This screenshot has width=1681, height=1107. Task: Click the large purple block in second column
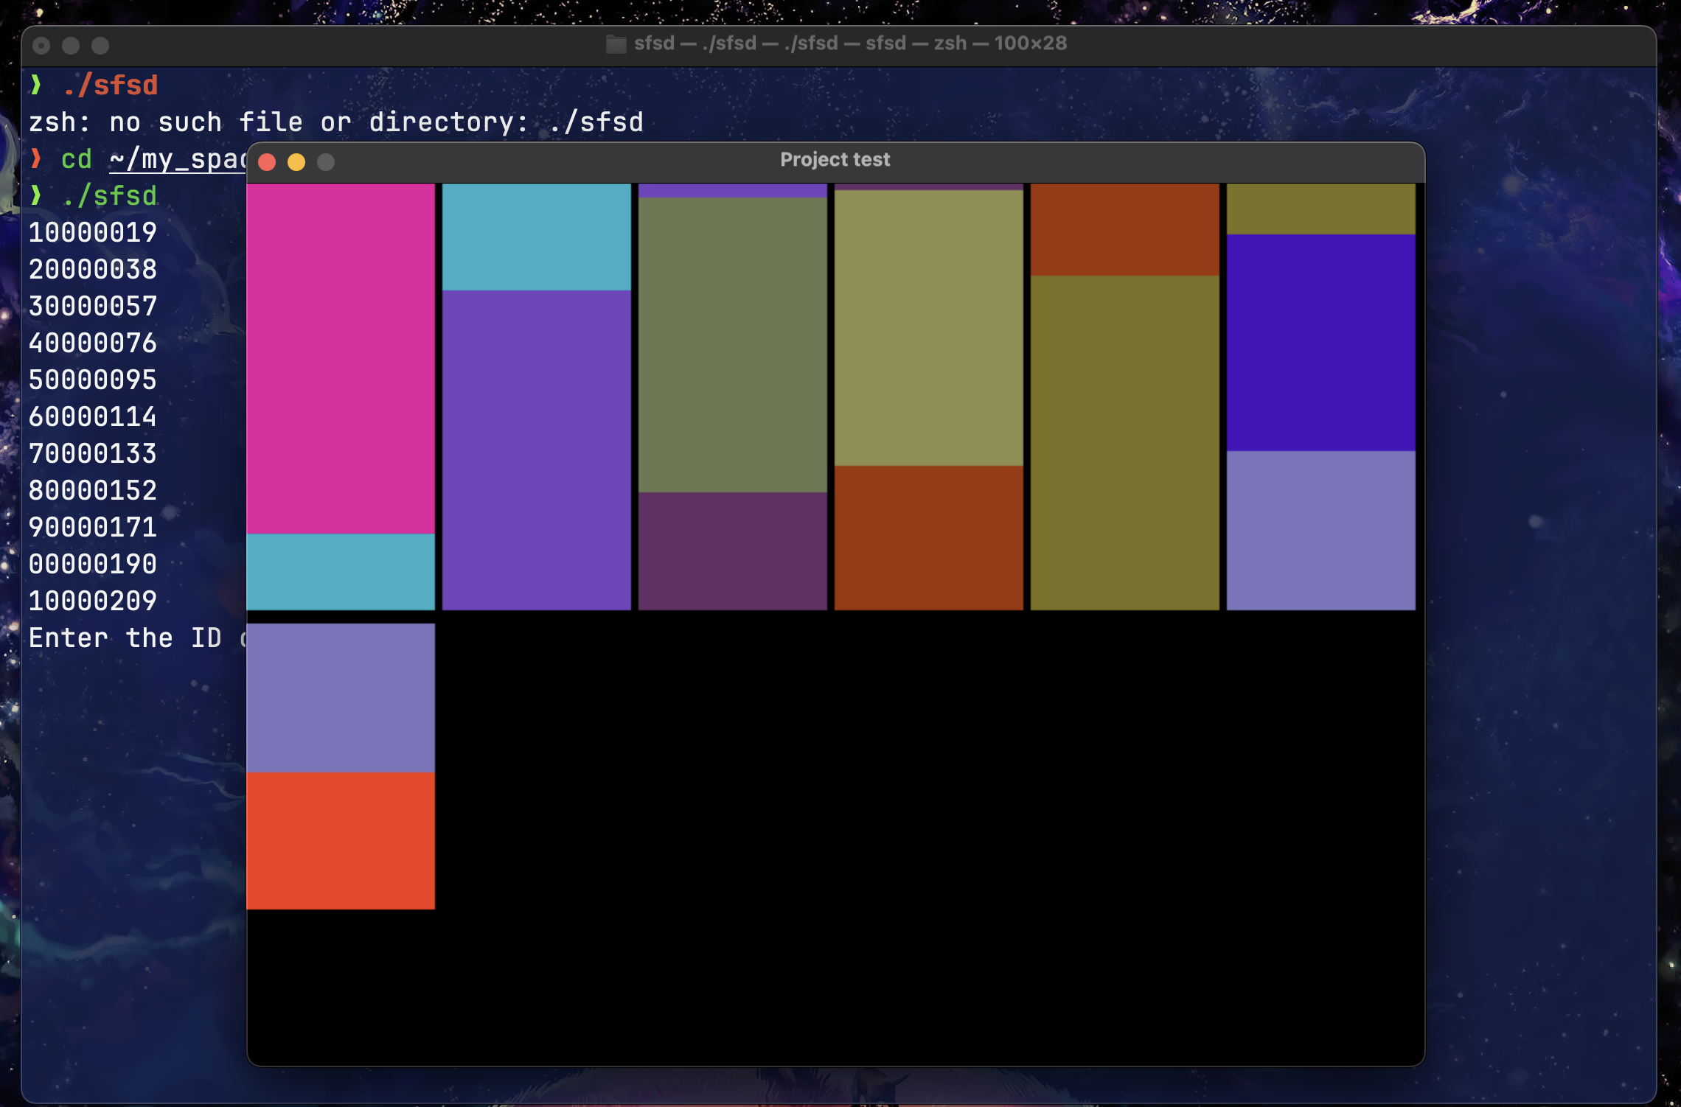click(x=536, y=450)
